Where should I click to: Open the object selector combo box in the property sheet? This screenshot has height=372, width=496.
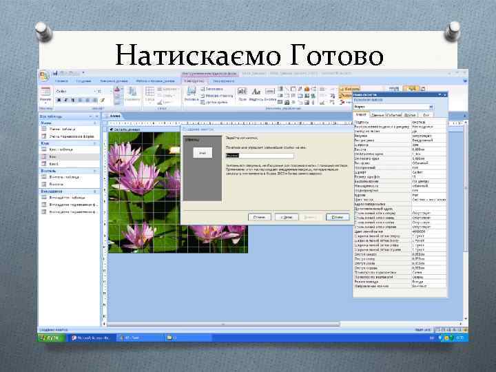pos(393,107)
